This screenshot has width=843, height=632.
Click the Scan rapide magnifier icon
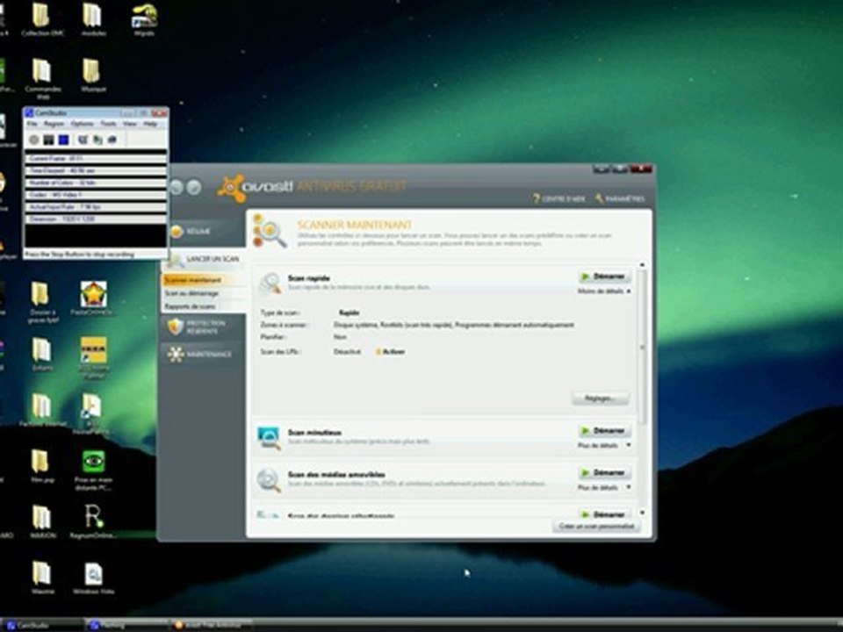270,284
